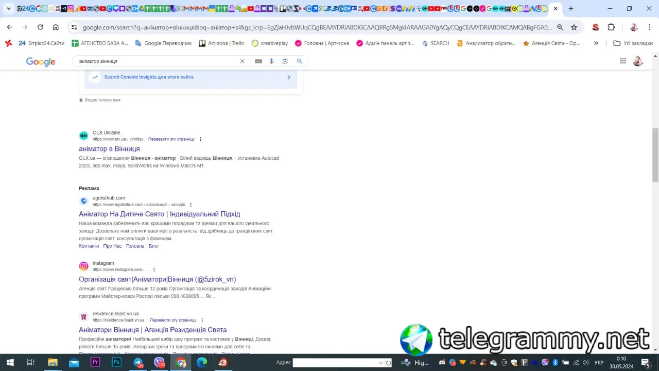Click the Google search input field
The width and height of the screenshot is (659, 371).
158,61
